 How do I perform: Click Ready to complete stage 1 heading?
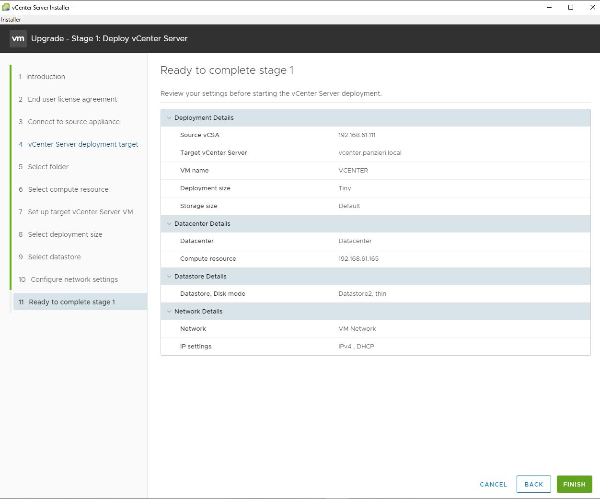227,70
